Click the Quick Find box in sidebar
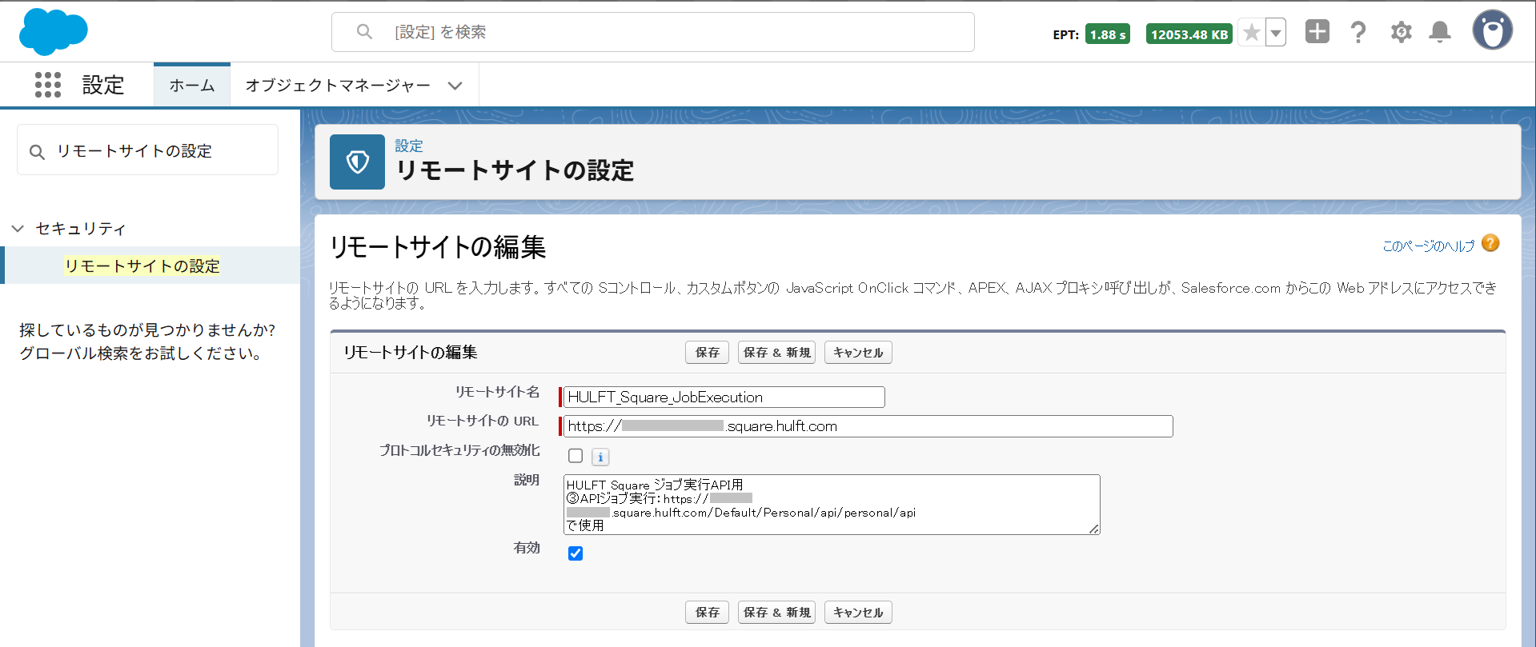 (x=147, y=150)
